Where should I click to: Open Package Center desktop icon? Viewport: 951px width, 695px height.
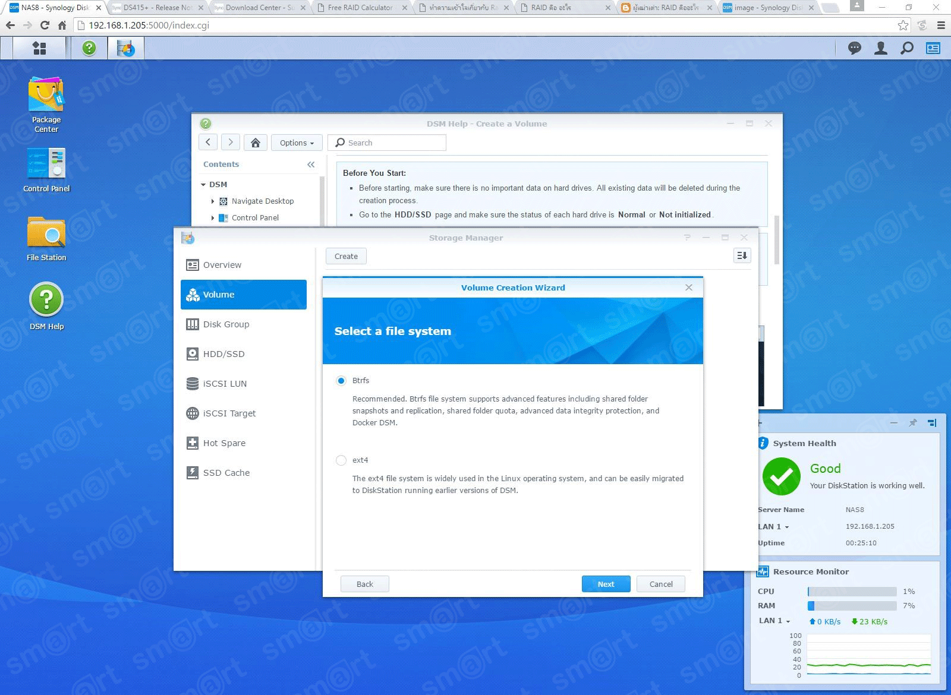pos(46,105)
